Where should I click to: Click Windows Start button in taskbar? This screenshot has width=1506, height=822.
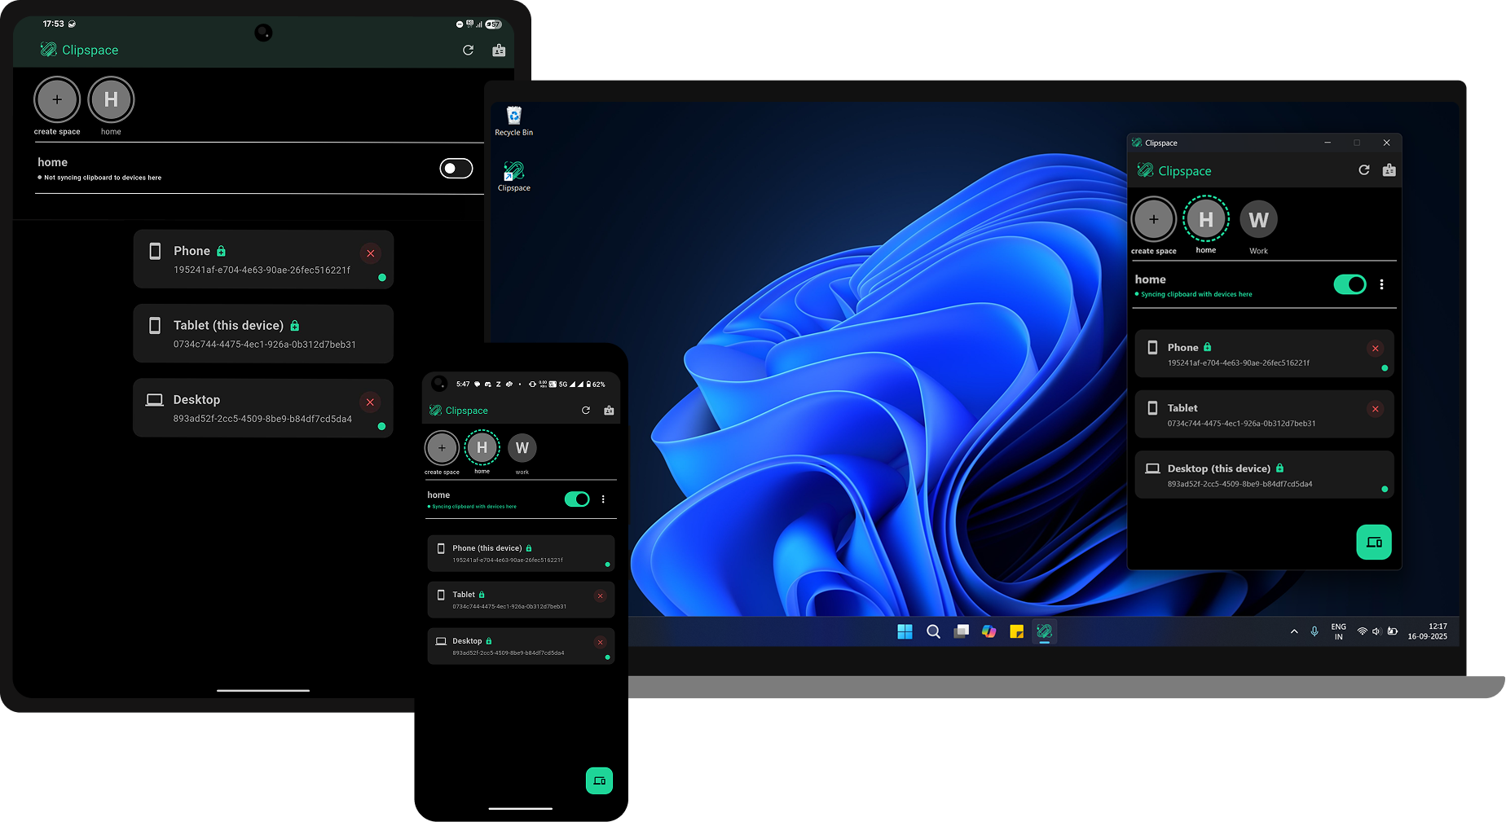(x=905, y=632)
